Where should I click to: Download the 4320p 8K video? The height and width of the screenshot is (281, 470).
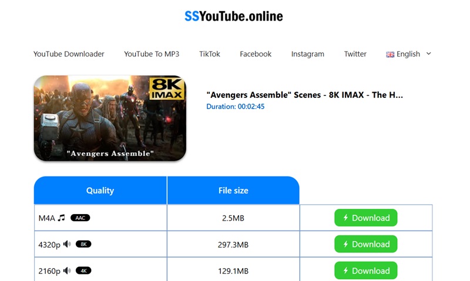tap(366, 244)
